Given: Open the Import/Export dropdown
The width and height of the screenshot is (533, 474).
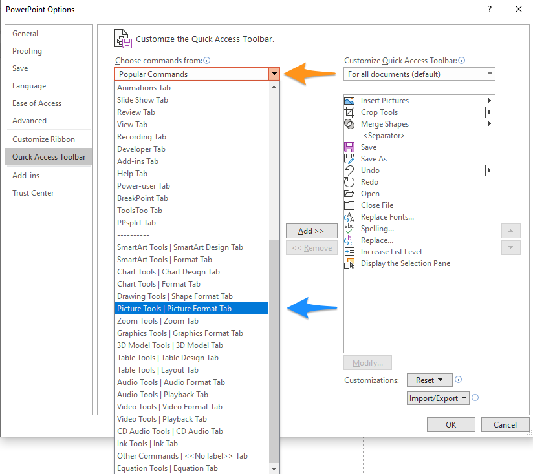Looking at the screenshot, I should (438, 398).
